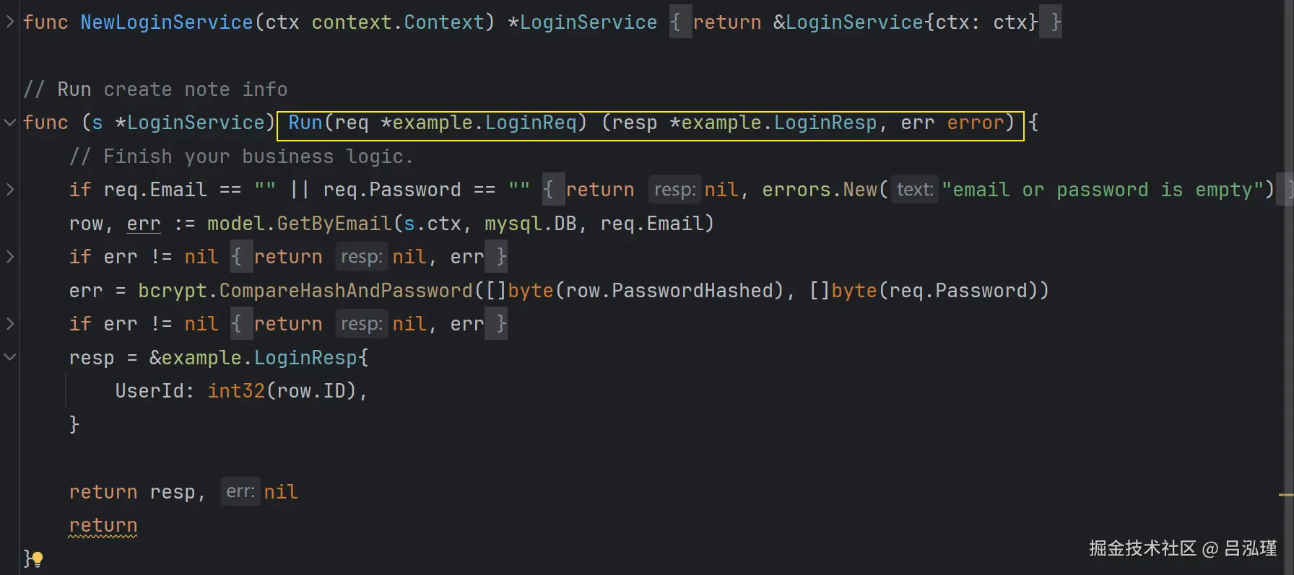Viewport: 1294px width, 575px height.
Task: Click the underlined return statement warning
Action: (103, 525)
